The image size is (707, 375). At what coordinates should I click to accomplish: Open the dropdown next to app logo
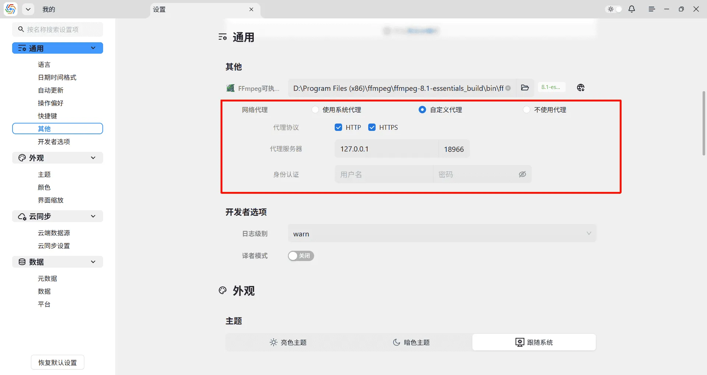pyautogui.click(x=28, y=9)
